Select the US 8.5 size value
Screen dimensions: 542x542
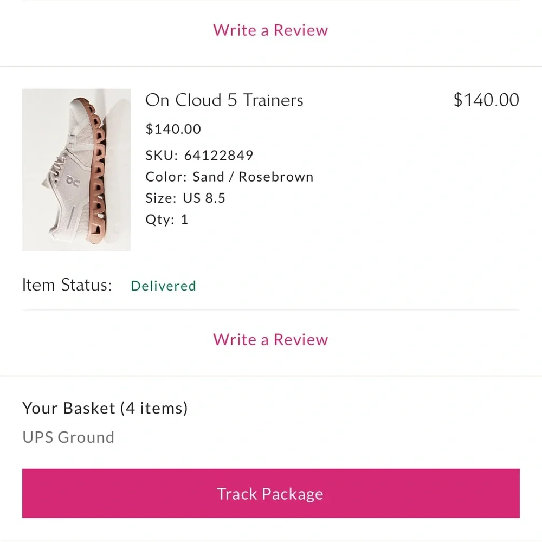(x=204, y=198)
